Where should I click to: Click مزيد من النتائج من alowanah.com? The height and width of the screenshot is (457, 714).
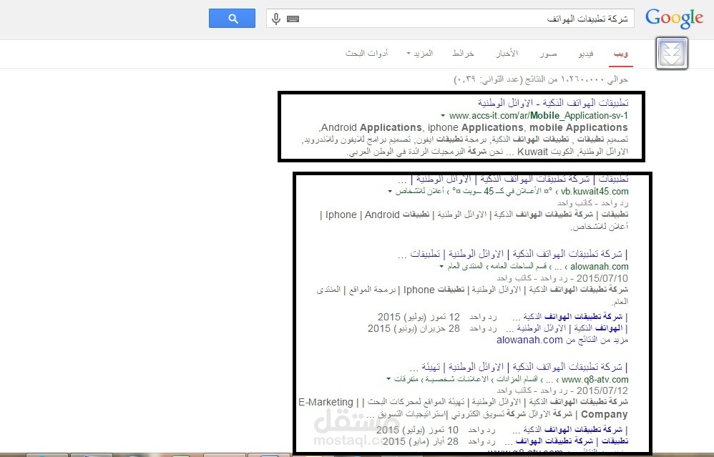[562, 340]
